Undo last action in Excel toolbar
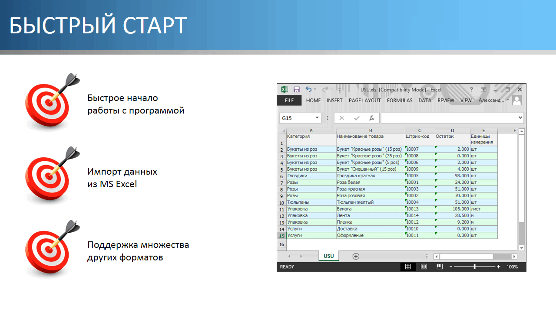 click(308, 89)
